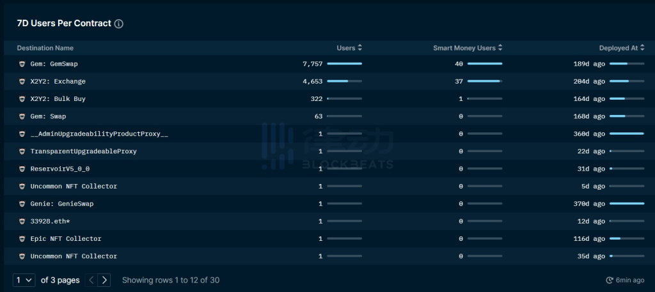Image resolution: width=655 pixels, height=292 pixels.
Task: Click the icon beside 33928.eth*
Action: [x=22, y=221]
